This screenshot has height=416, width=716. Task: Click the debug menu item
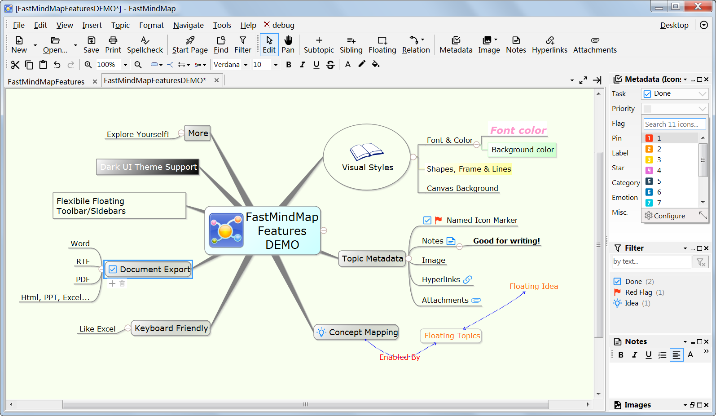(279, 25)
